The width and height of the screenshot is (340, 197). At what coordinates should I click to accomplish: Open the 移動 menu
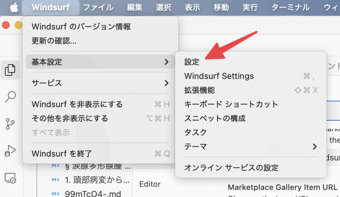pyautogui.click(x=221, y=8)
